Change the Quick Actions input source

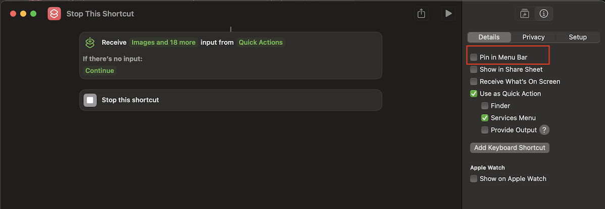(261, 42)
